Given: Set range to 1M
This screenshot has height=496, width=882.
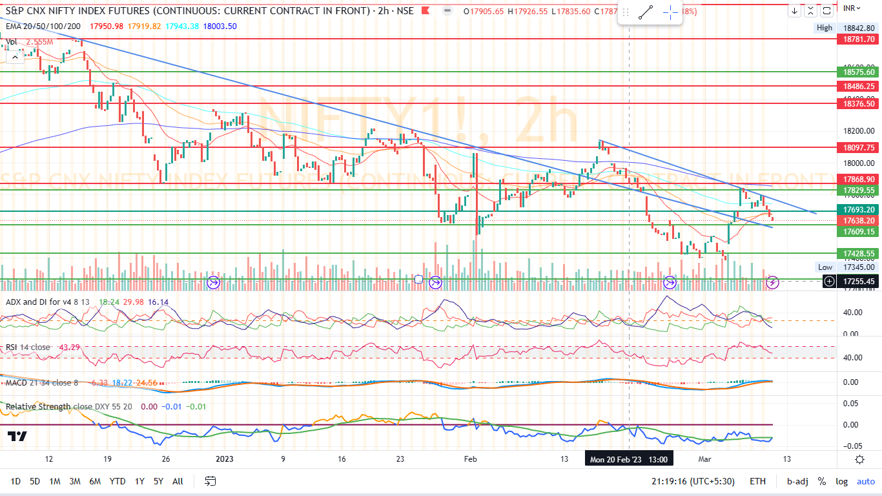Looking at the screenshot, I should coord(55,481).
